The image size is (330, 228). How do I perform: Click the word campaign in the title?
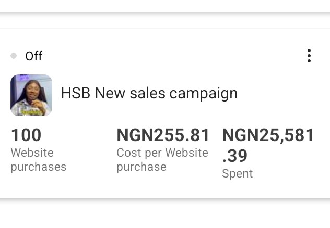[204, 94]
